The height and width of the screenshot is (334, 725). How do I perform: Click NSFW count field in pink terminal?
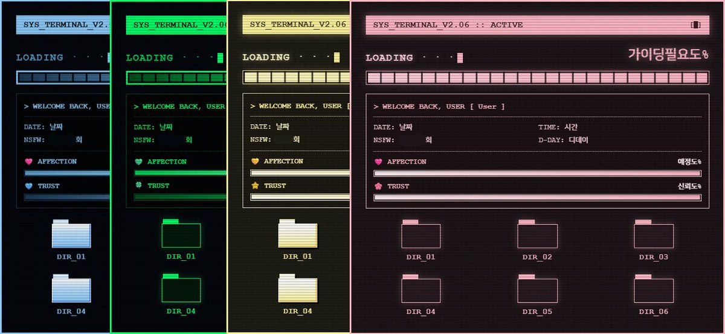click(x=403, y=140)
